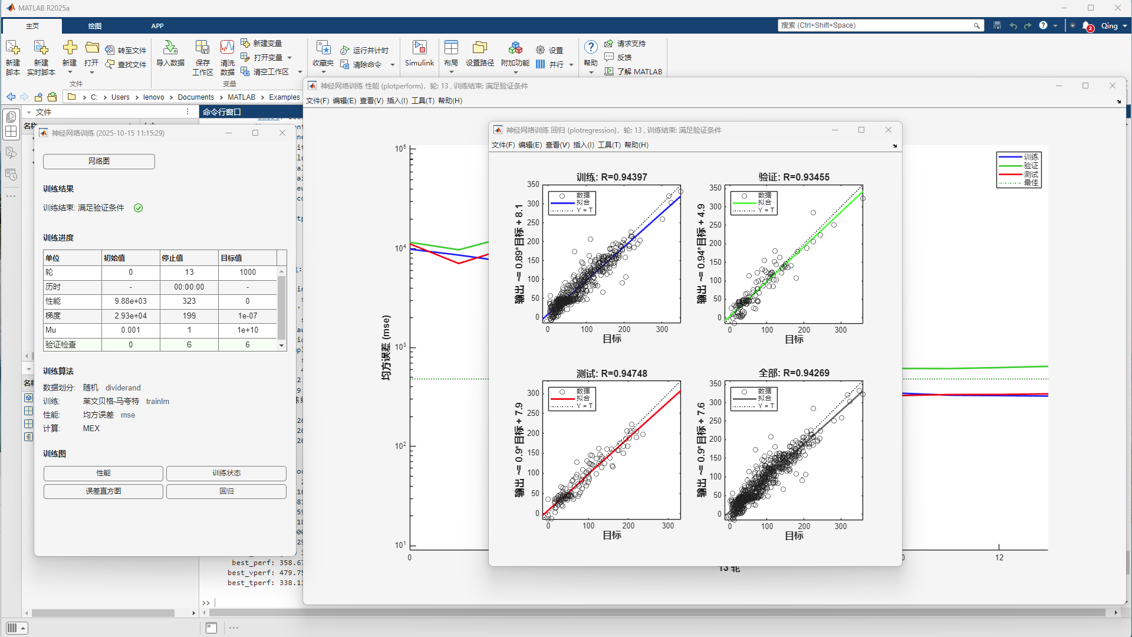
Task: Click the training progress table scrollbar
Action: click(282, 307)
